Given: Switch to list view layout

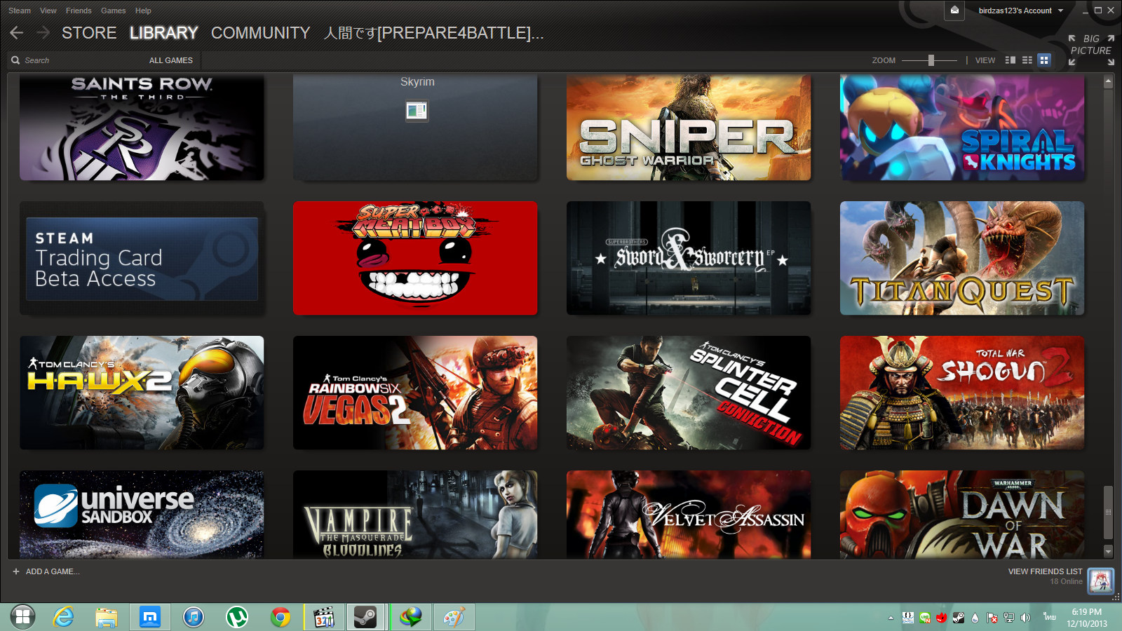Looking at the screenshot, I should [x=1027, y=60].
